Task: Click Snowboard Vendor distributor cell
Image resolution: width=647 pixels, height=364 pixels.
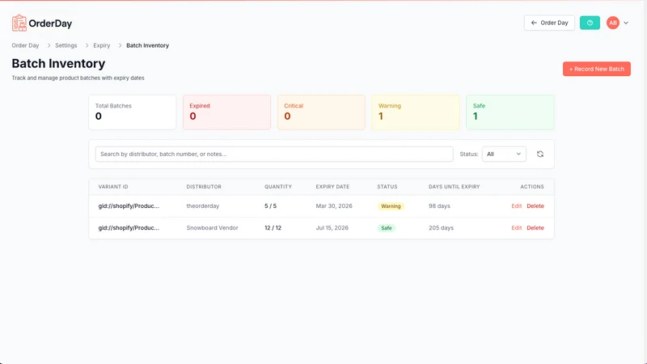Action: pyautogui.click(x=212, y=228)
